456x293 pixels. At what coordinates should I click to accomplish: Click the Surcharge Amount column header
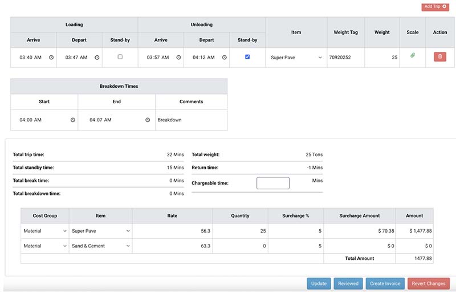[x=360, y=215]
